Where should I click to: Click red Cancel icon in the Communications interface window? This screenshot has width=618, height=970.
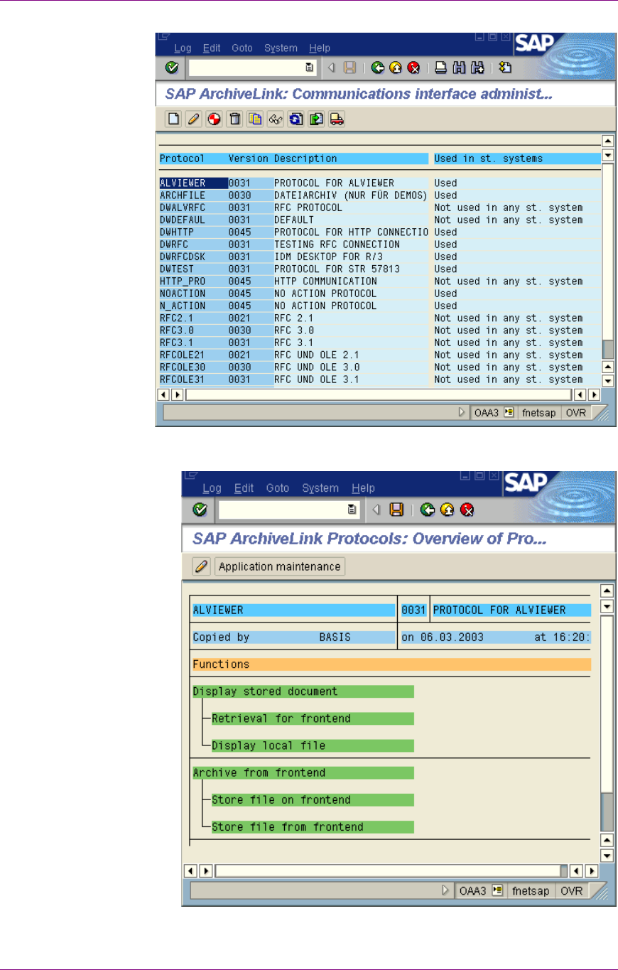point(413,68)
